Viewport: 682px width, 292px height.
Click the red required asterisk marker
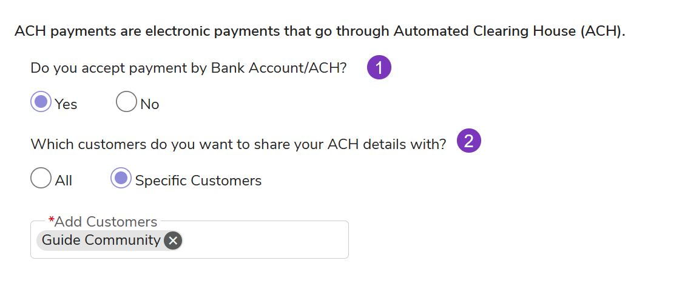52,222
